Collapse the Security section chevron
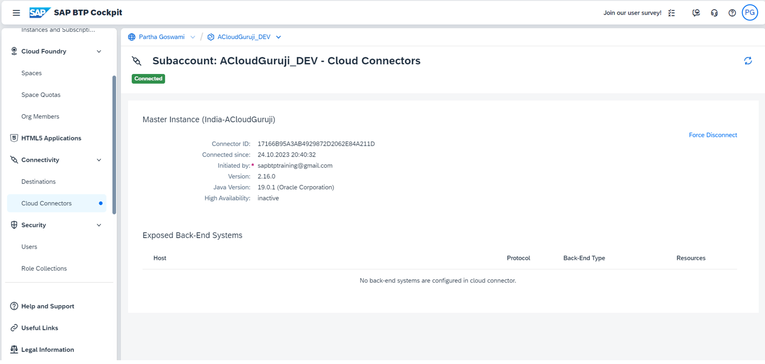Image resolution: width=765 pixels, height=364 pixels. 99,225
